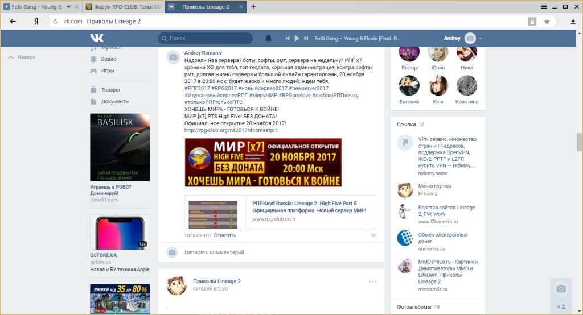
Task: Open Обмен электронных денег link
Action: (443, 238)
